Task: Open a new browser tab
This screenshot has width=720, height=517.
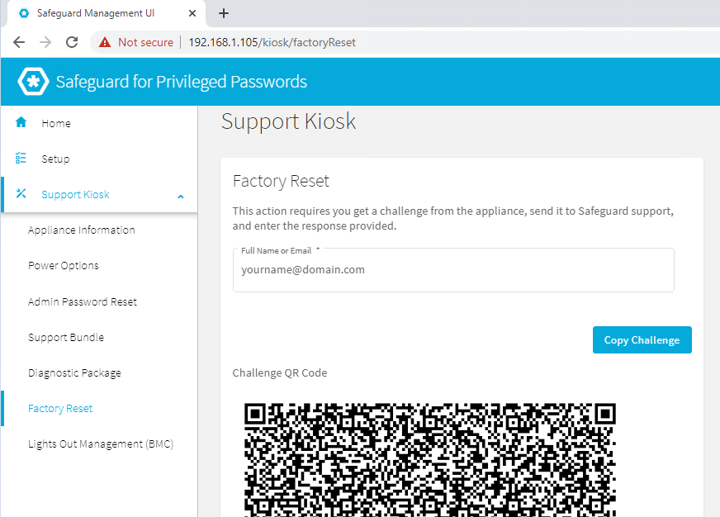Action: coord(224,13)
